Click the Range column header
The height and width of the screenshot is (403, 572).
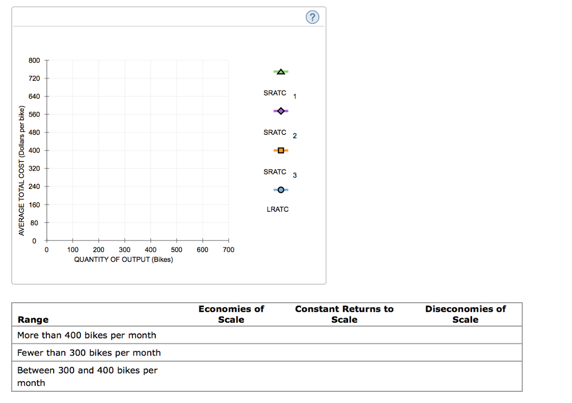click(33, 319)
